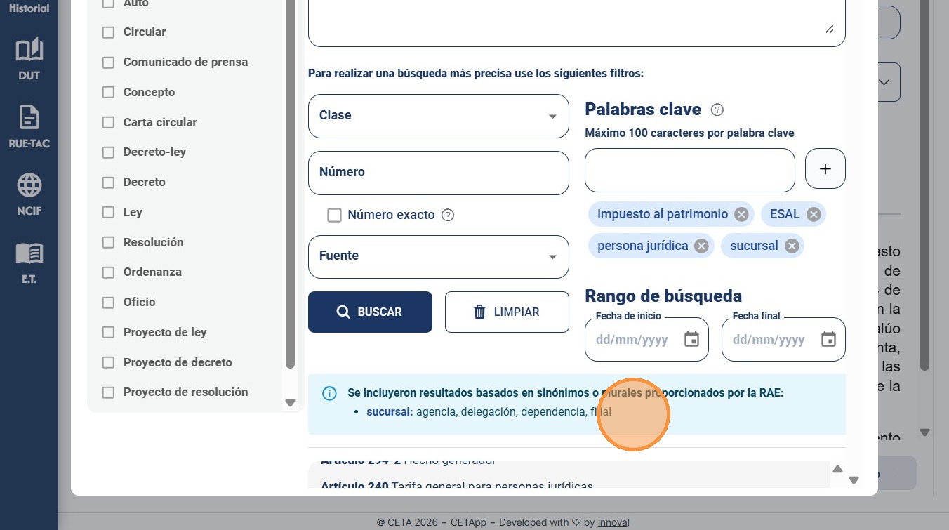Enable the Número exacto checkbox
Viewport: 949px width, 530px height.
point(335,215)
